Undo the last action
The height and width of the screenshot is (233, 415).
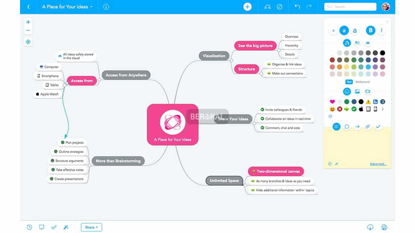(x=297, y=7)
